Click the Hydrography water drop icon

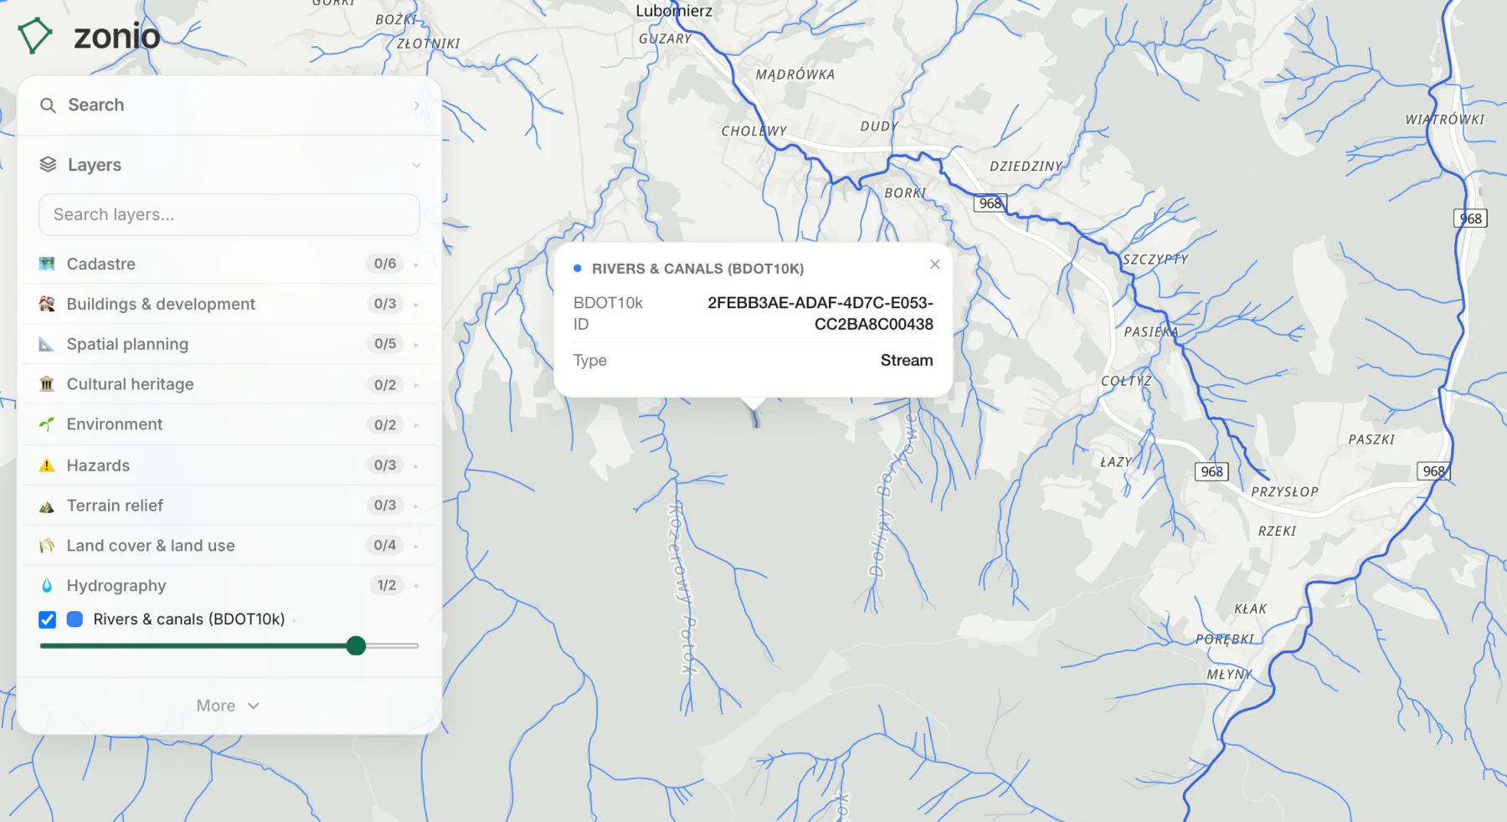[47, 586]
